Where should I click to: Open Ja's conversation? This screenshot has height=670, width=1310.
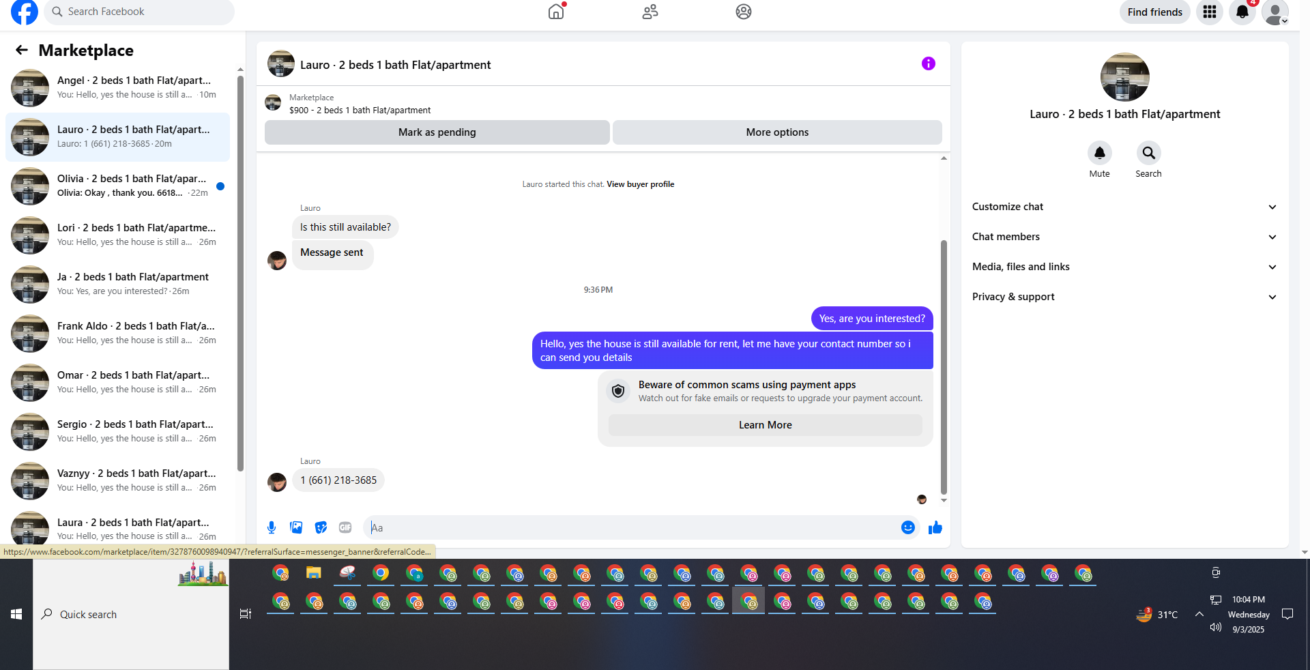click(117, 285)
